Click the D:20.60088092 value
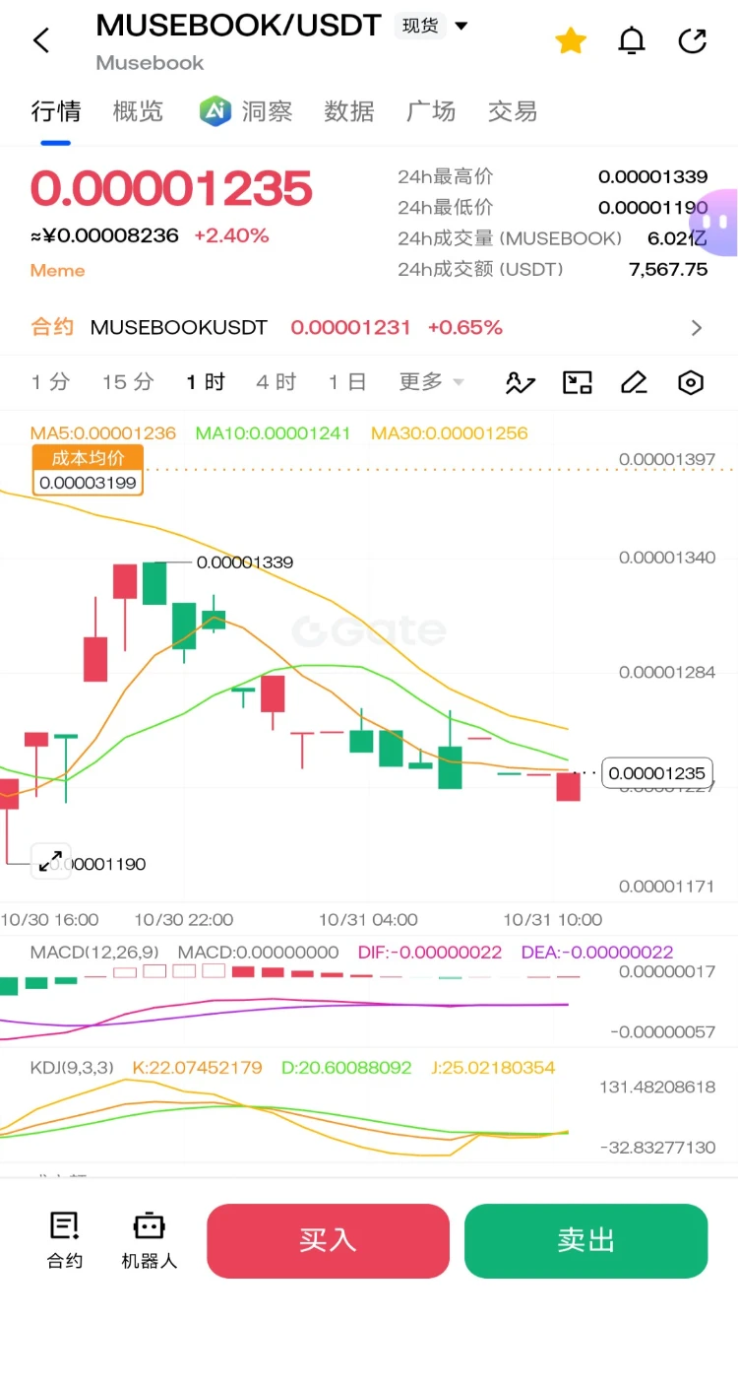 (346, 1068)
